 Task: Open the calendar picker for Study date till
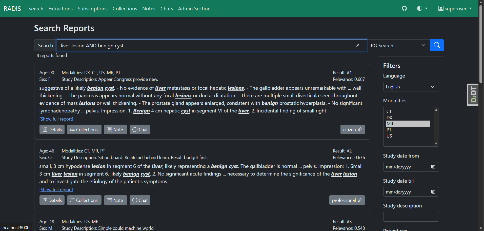pyautogui.click(x=433, y=192)
